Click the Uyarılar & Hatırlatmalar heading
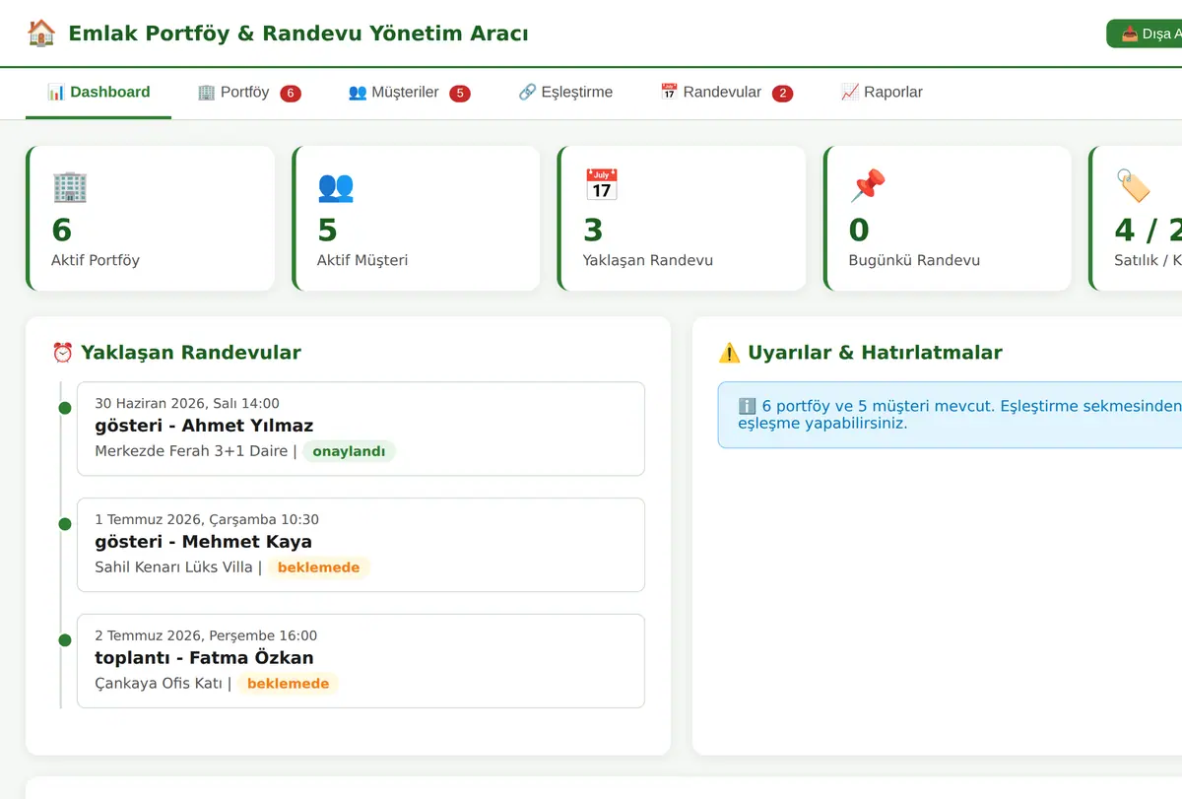1182x799 pixels. point(875,353)
